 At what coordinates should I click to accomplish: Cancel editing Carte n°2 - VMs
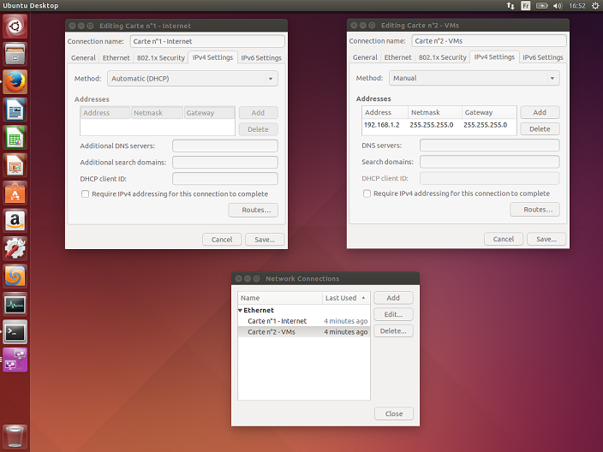click(504, 239)
